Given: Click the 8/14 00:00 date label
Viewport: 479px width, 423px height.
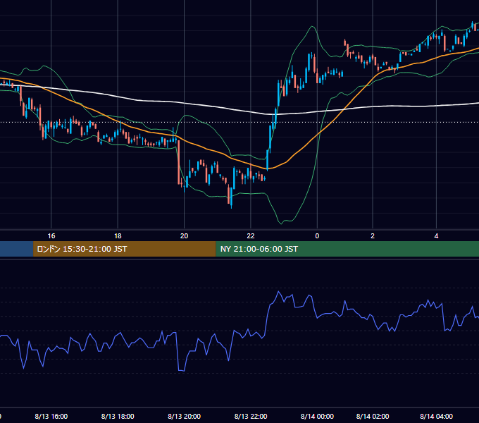Looking at the screenshot, I should 317,416.
